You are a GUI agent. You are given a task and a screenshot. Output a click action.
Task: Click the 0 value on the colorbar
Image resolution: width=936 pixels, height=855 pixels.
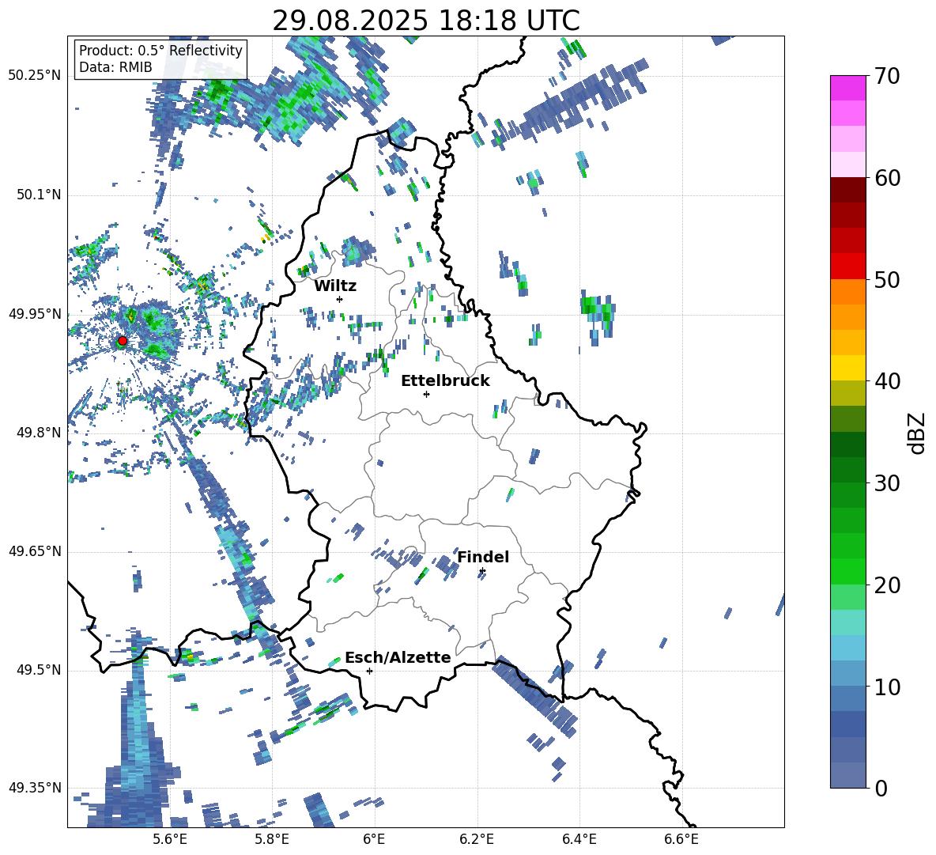coord(881,788)
